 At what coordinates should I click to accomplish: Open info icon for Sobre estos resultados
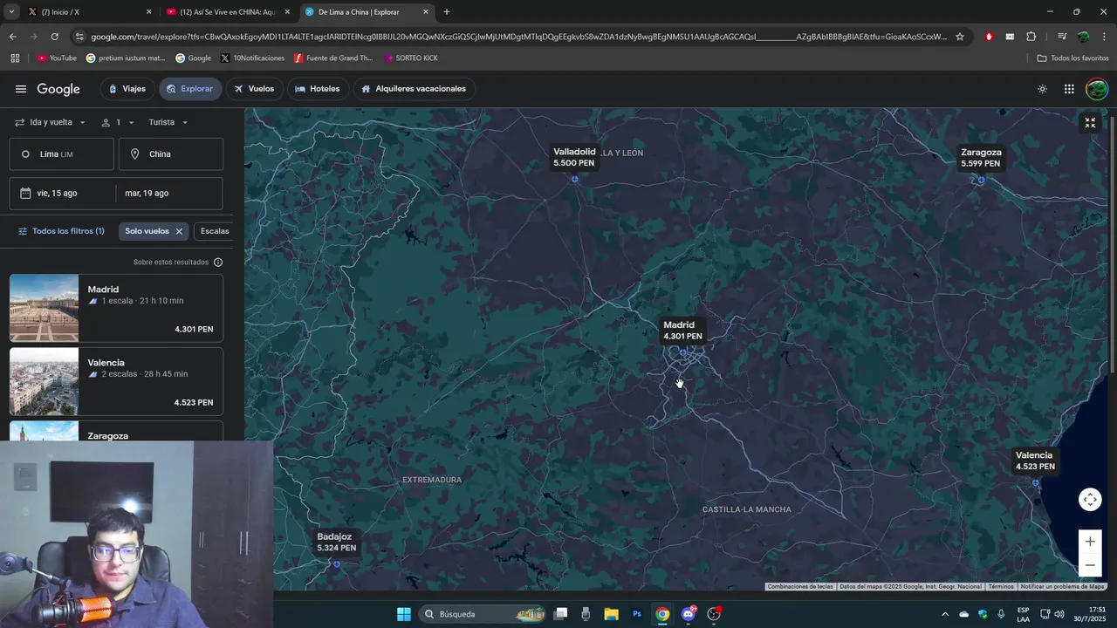218,263
